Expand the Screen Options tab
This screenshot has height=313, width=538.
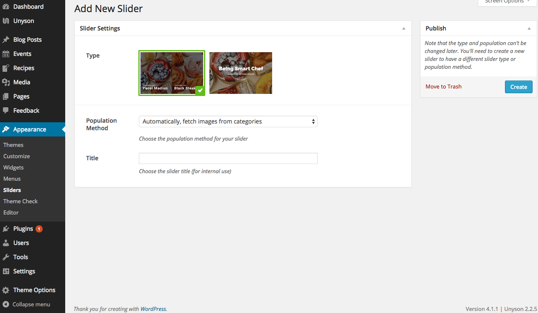point(507,2)
